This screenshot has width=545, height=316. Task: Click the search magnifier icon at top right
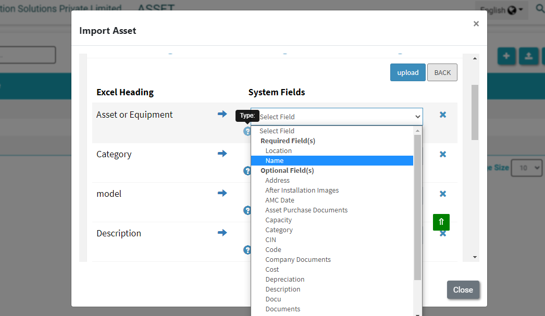540,9
